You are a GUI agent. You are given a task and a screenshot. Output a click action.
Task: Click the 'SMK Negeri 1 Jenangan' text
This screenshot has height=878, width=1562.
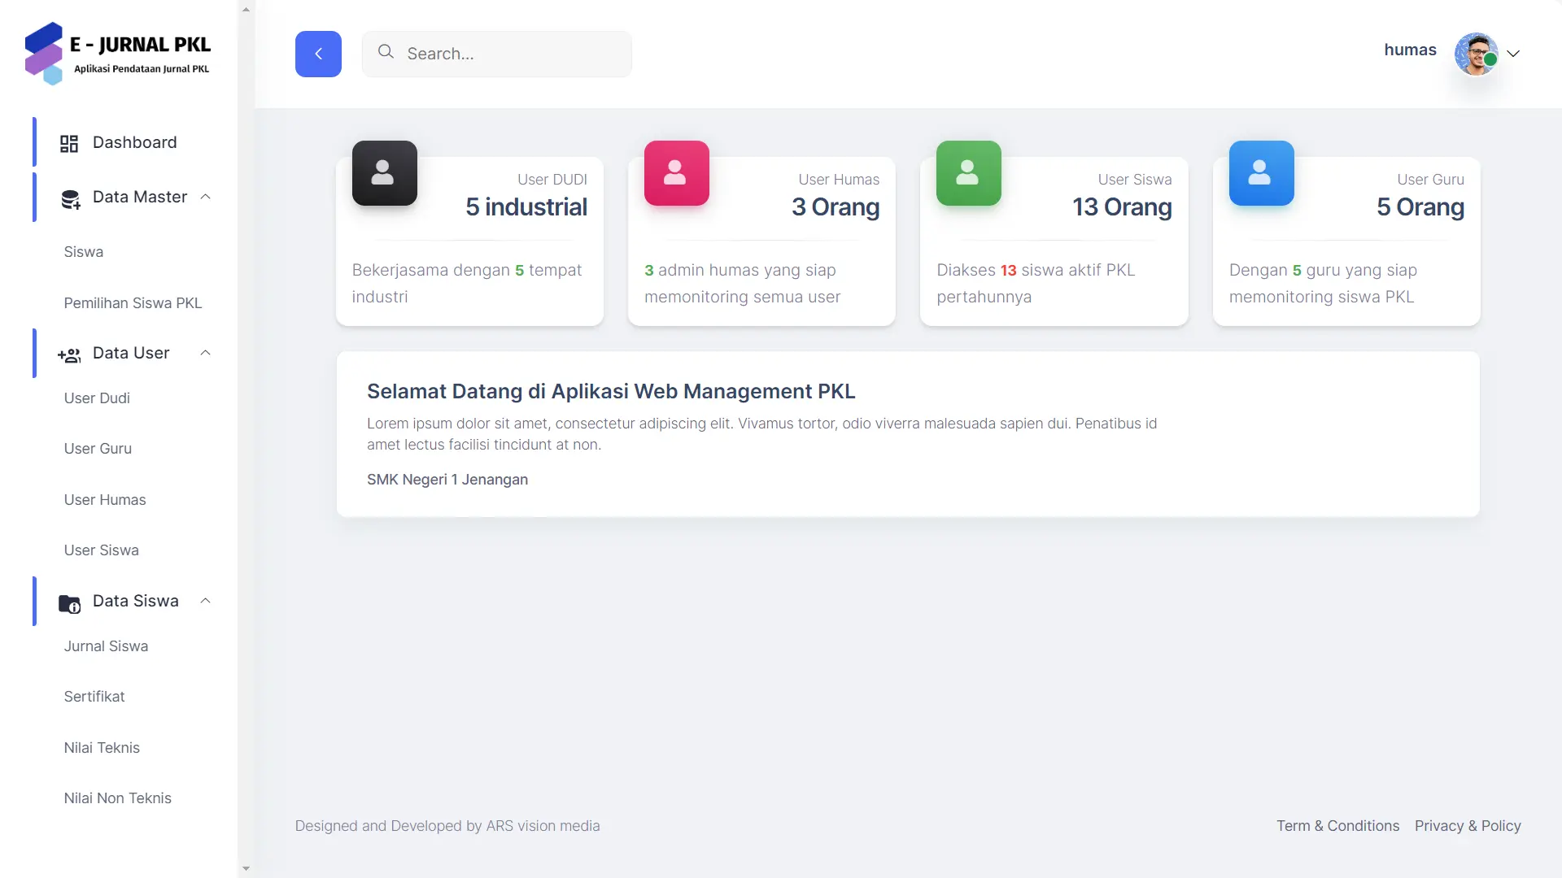click(x=447, y=480)
